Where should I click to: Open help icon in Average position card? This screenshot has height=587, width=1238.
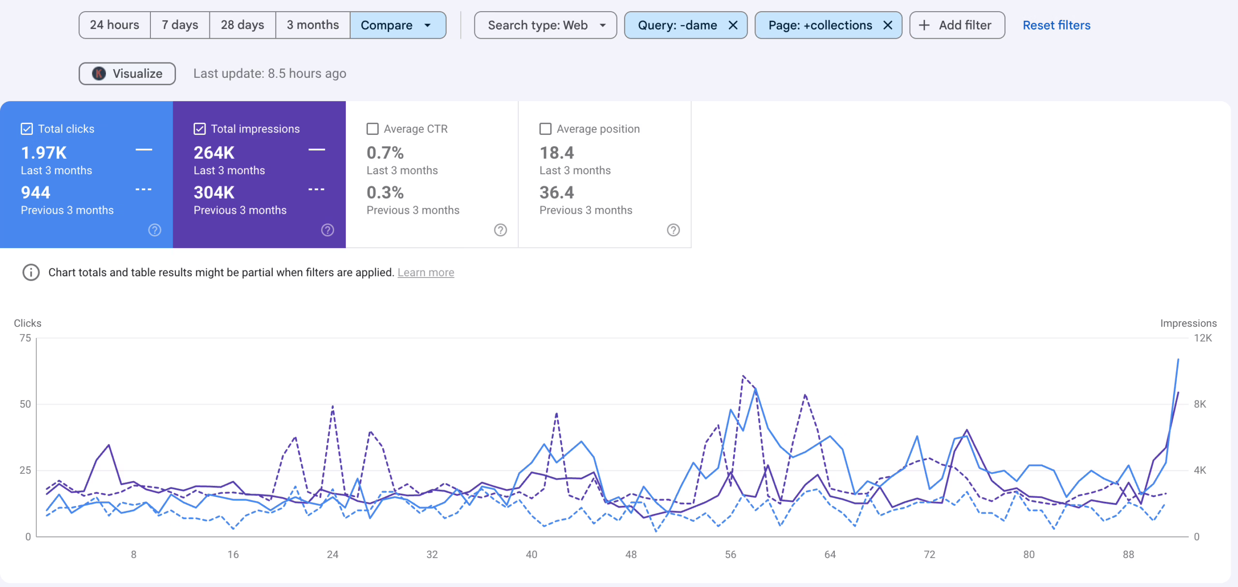point(673,230)
